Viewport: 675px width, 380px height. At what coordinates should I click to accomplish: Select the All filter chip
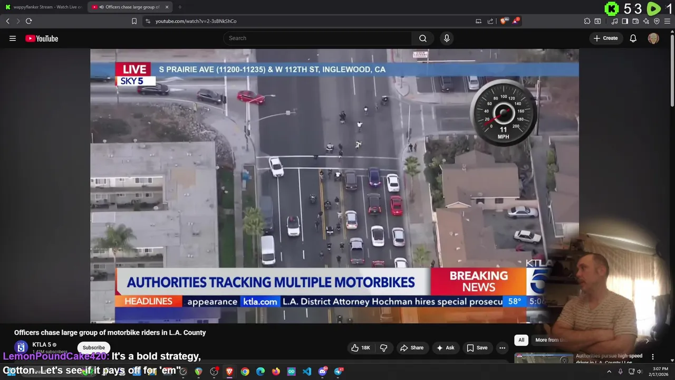[521, 340]
